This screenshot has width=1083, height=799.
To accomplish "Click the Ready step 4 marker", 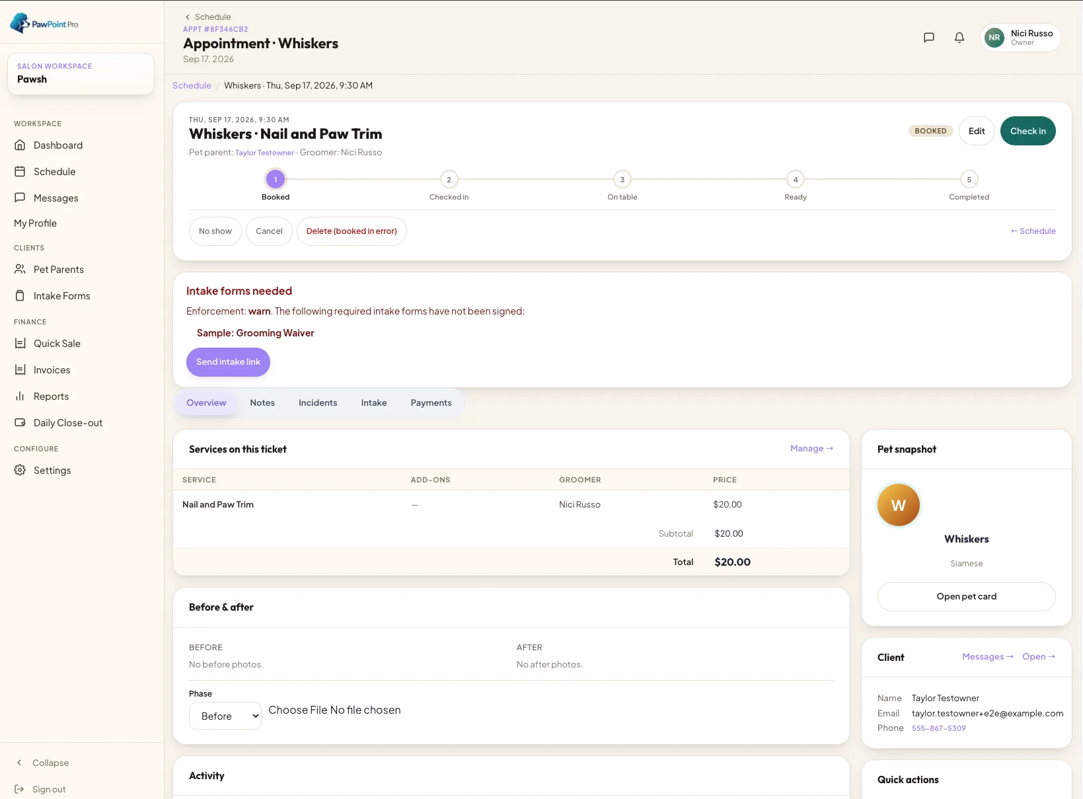I will tap(796, 179).
